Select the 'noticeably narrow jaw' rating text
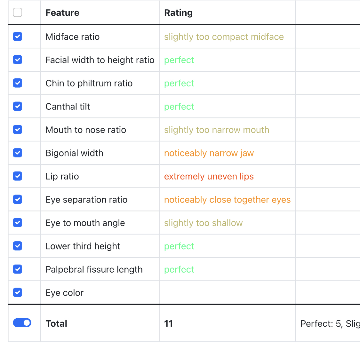Image resolution: width=360 pixels, height=350 pixels. (209, 153)
